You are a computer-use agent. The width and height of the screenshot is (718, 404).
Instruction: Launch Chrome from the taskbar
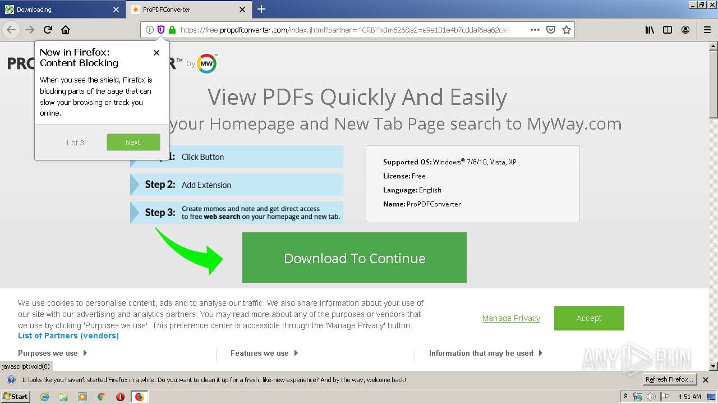[102, 397]
